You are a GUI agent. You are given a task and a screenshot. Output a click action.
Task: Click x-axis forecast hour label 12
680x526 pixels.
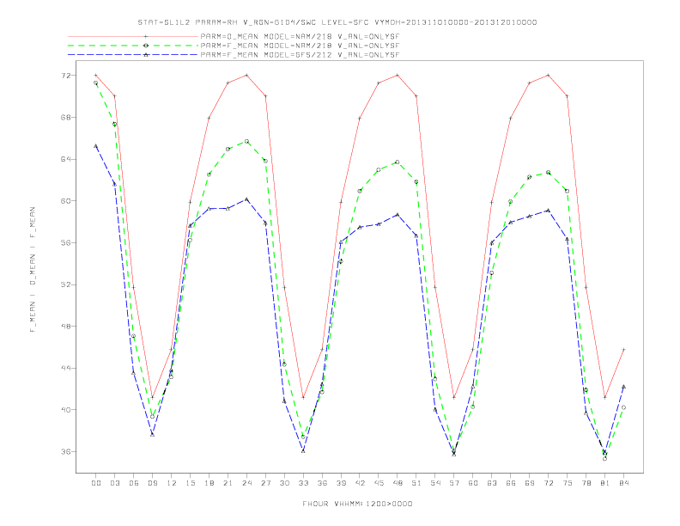coord(172,483)
